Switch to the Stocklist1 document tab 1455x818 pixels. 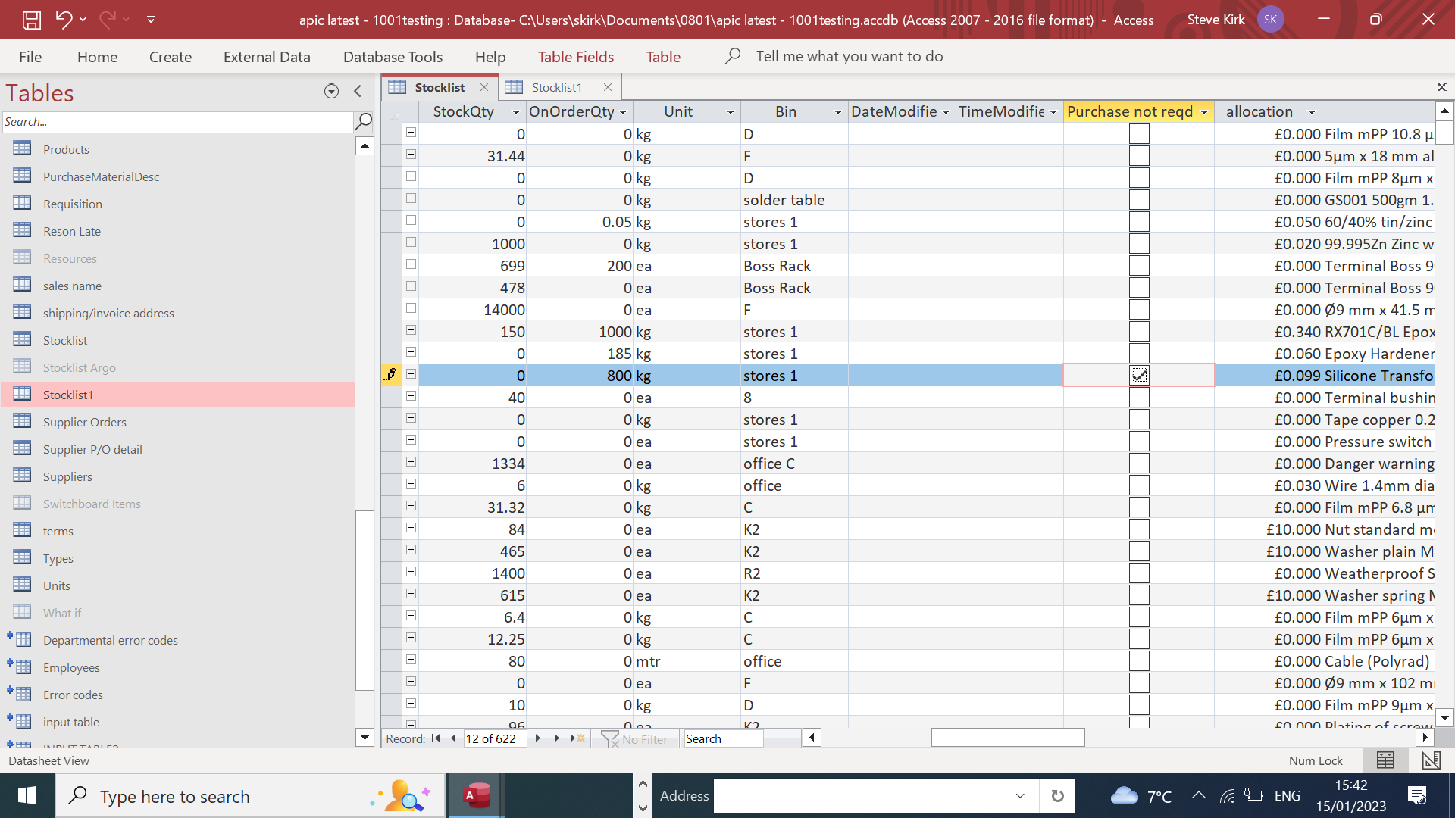pos(556,87)
